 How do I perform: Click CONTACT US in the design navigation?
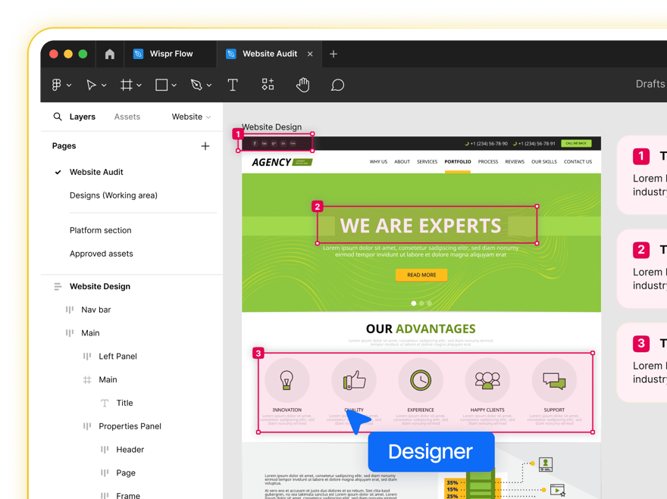578,162
